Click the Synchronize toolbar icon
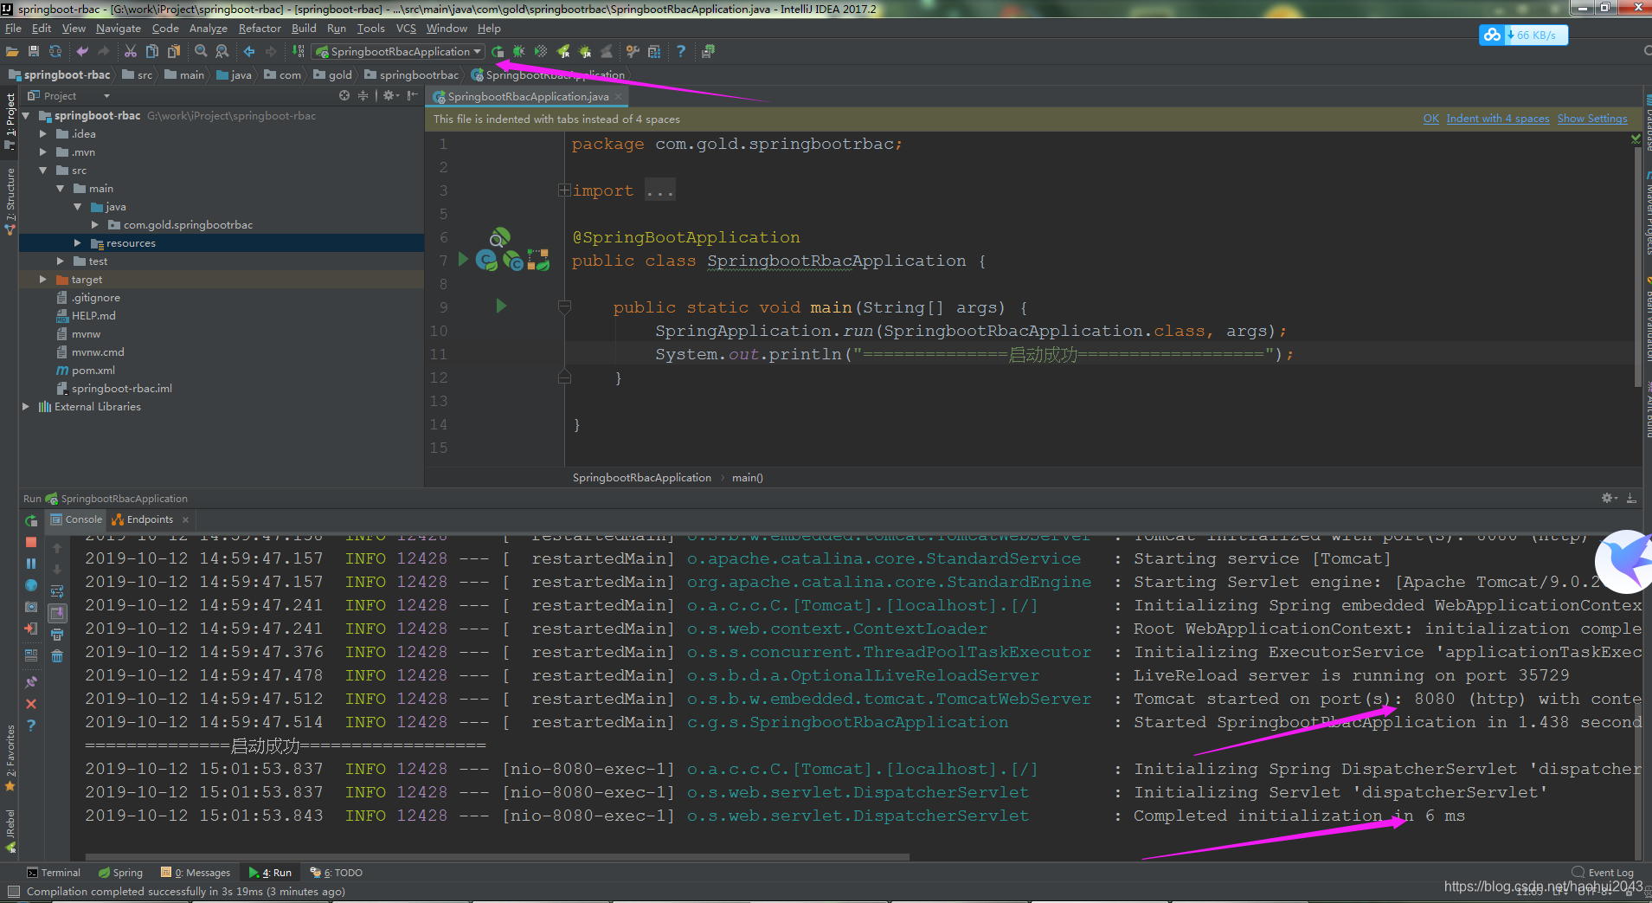Screen dimensions: 1652x903 point(55,52)
